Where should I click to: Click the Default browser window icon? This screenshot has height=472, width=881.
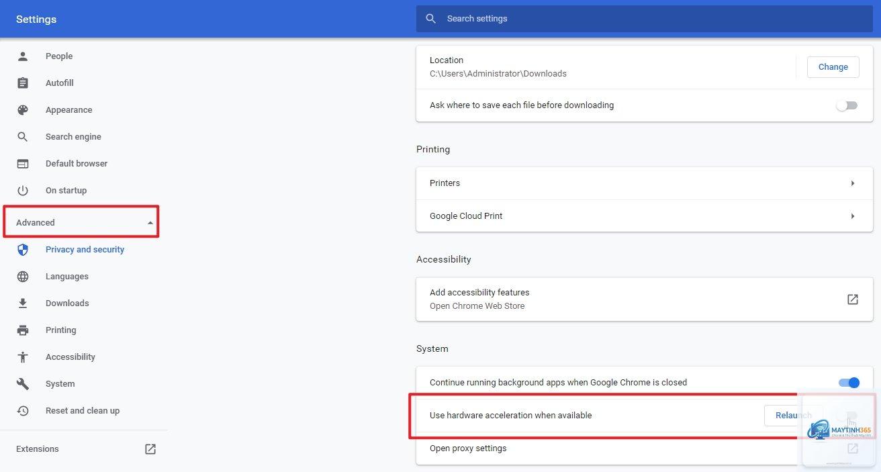tap(23, 164)
